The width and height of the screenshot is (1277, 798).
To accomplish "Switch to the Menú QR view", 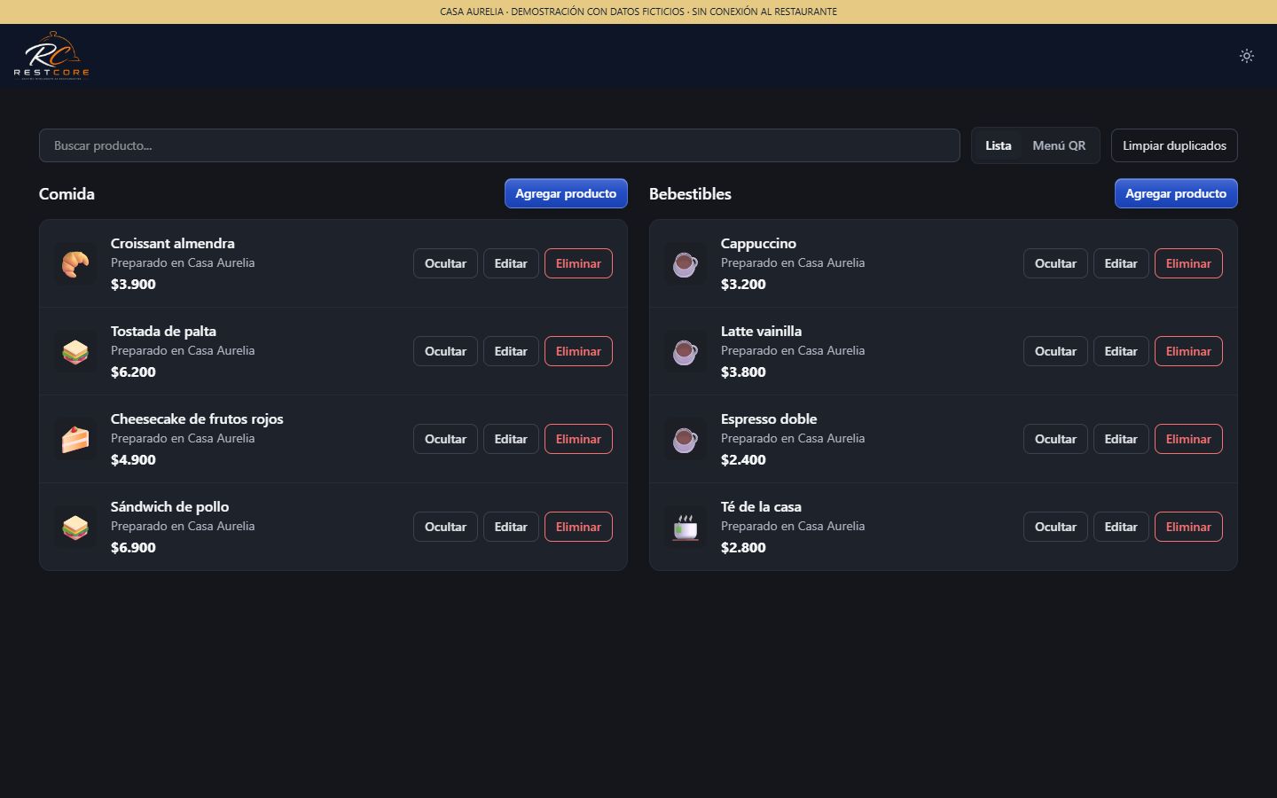I will pyautogui.click(x=1059, y=145).
